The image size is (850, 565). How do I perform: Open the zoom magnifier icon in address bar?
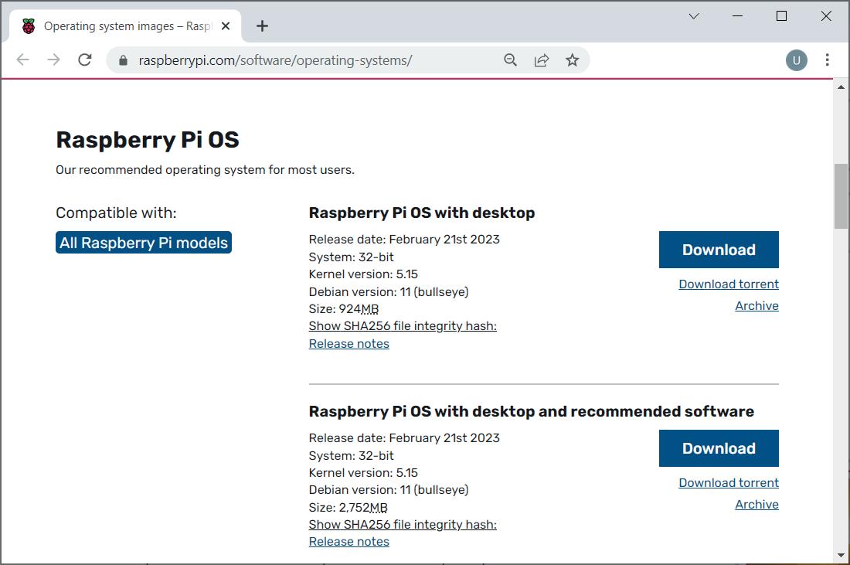[x=510, y=60]
